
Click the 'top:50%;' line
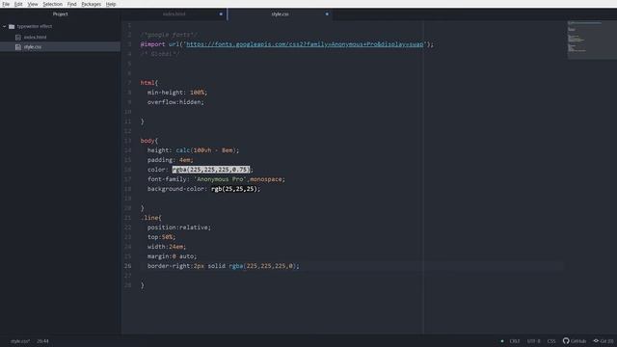161,237
